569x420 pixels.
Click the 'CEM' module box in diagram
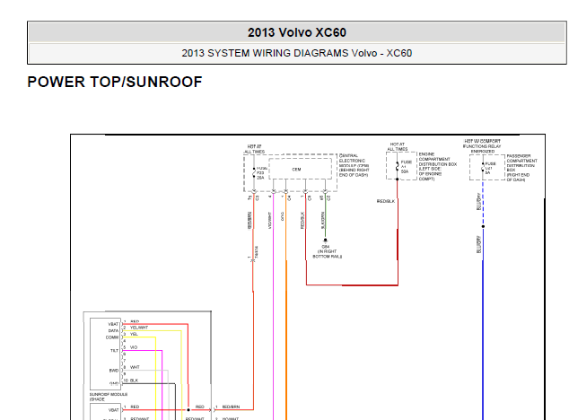300,169
